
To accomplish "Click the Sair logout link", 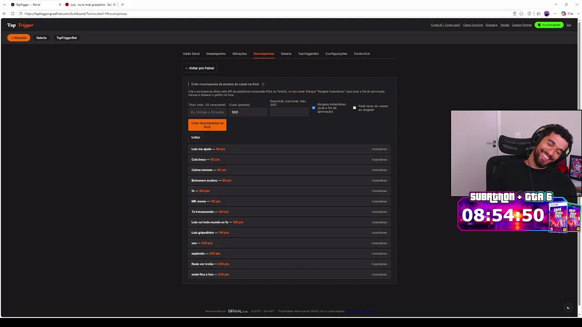I will pyautogui.click(x=568, y=25).
